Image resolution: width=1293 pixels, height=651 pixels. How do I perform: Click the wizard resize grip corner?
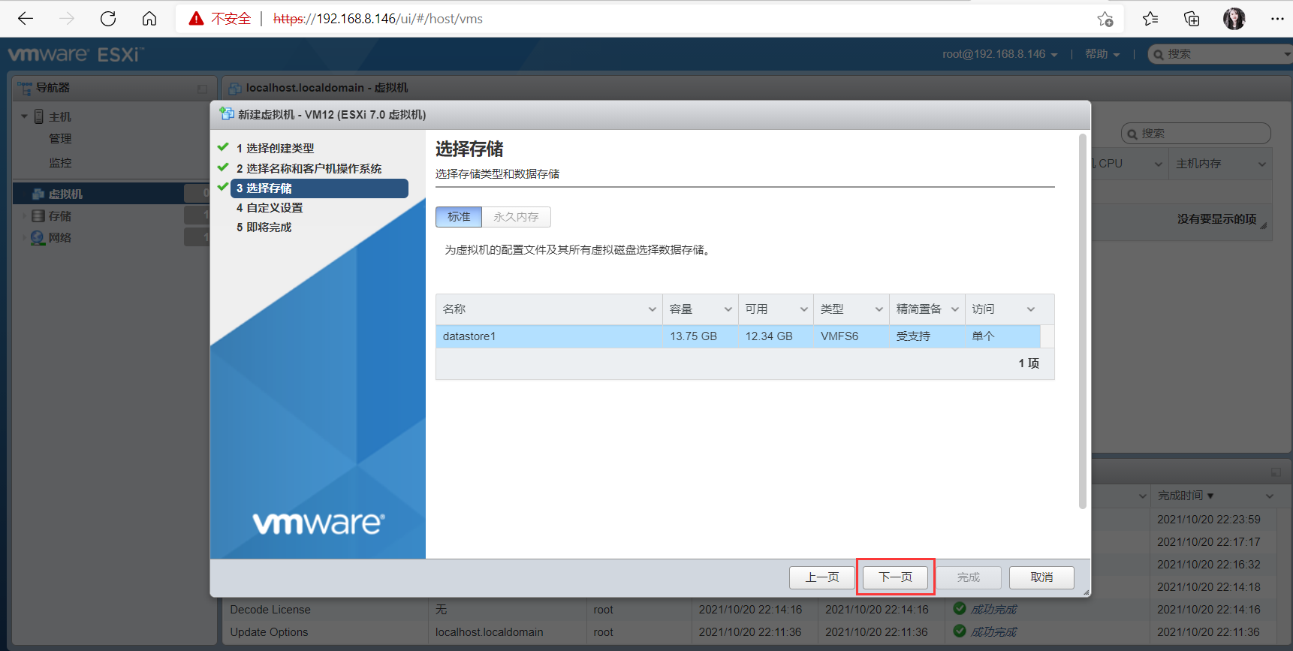[x=1086, y=592]
